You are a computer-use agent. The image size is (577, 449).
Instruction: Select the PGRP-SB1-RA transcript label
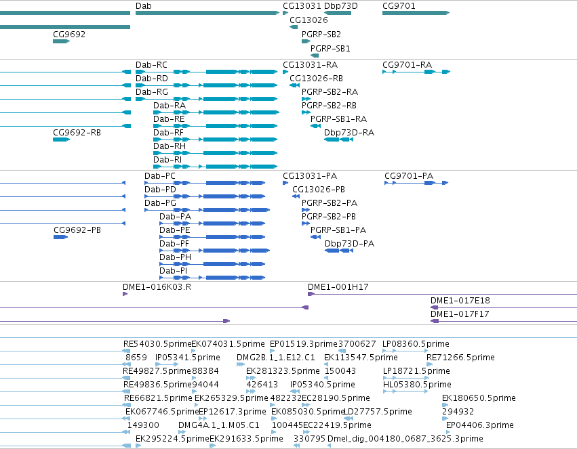pyautogui.click(x=338, y=119)
